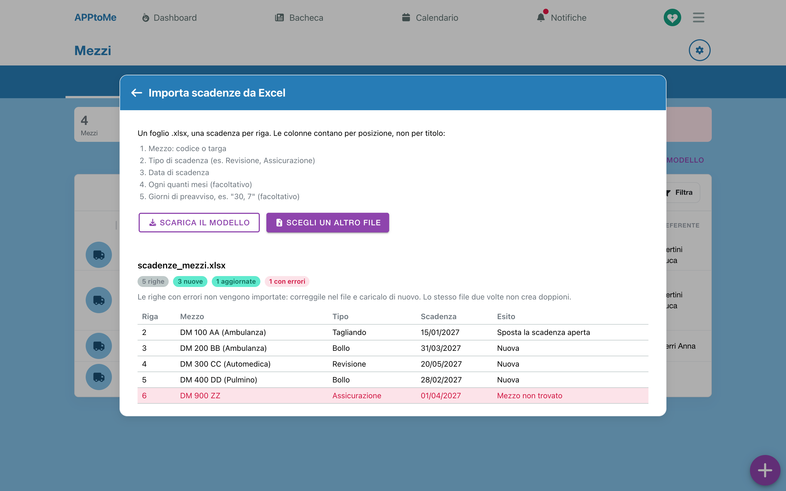Click the Scarica il modello button label
Screen dimensions: 786x491
tap(205, 223)
